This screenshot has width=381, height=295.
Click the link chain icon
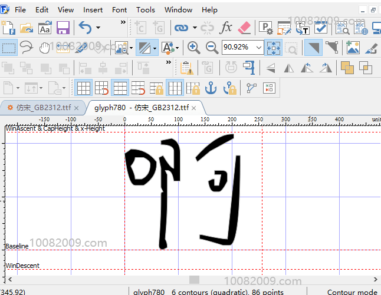pos(180,27)
